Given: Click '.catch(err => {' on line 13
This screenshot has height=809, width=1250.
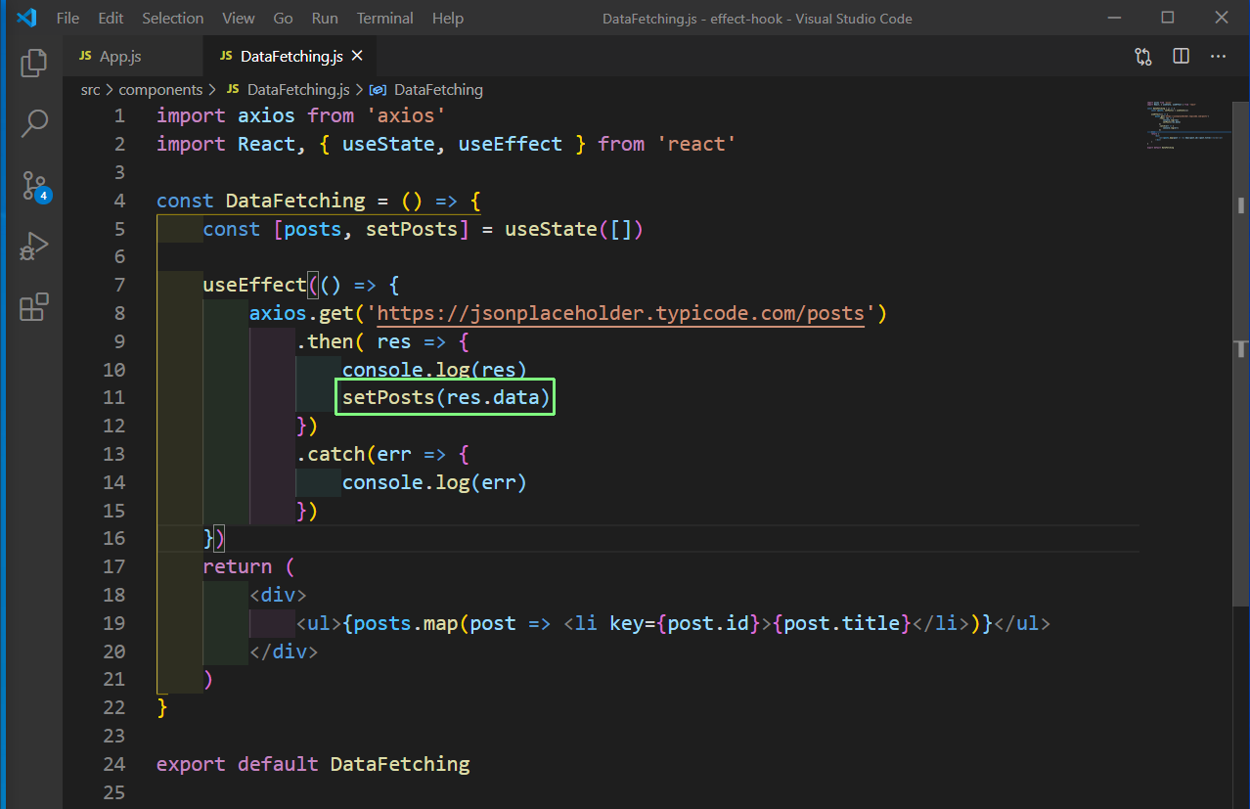Looking at the screenshot, I should click(x=382, y=454).
